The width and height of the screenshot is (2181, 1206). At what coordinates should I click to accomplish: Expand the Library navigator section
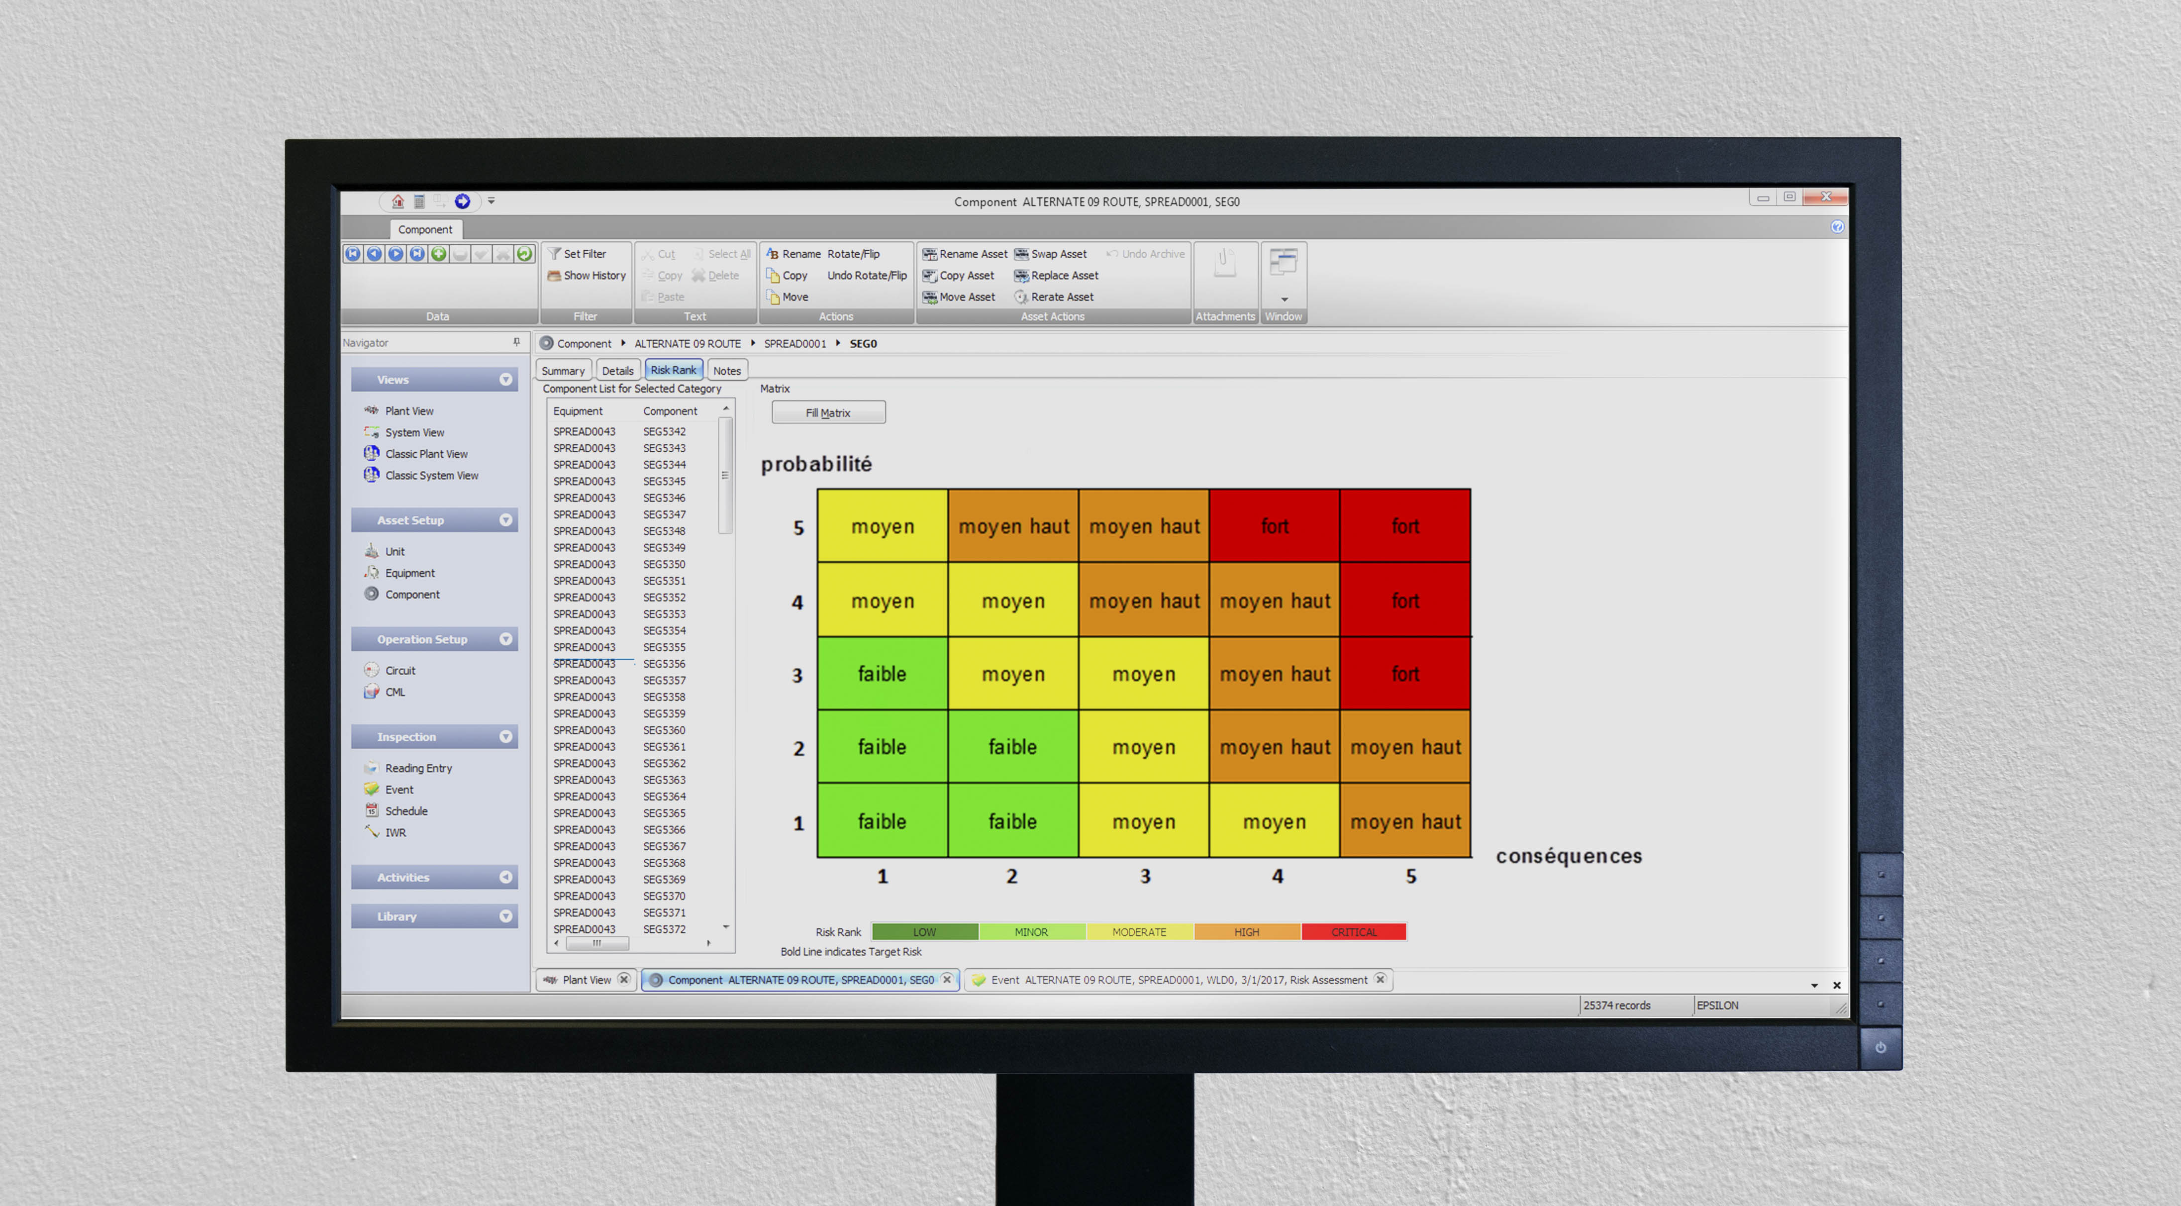(x=505, y=916)
